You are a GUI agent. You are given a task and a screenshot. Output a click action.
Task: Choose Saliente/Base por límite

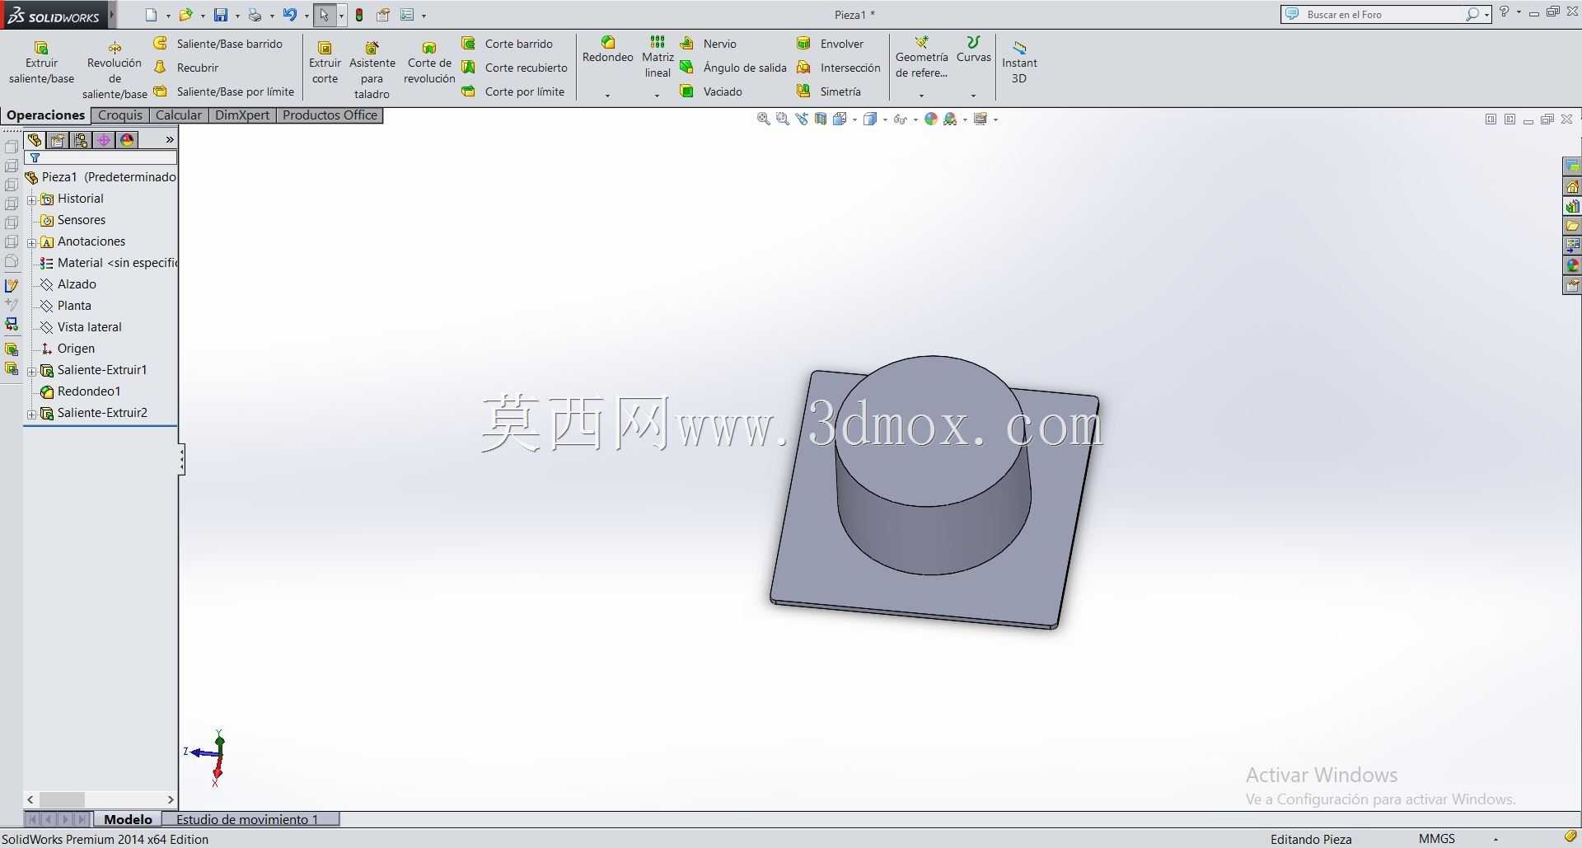click(224, 91)
